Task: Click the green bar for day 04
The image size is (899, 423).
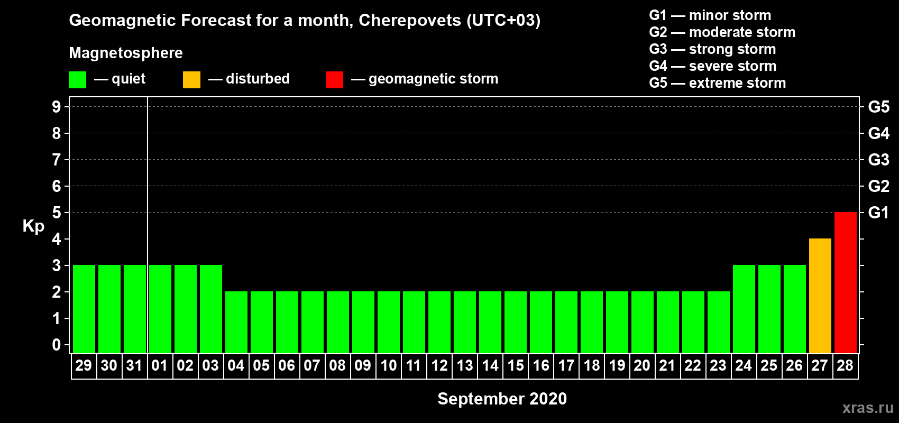Action: [x=236, y=322]
